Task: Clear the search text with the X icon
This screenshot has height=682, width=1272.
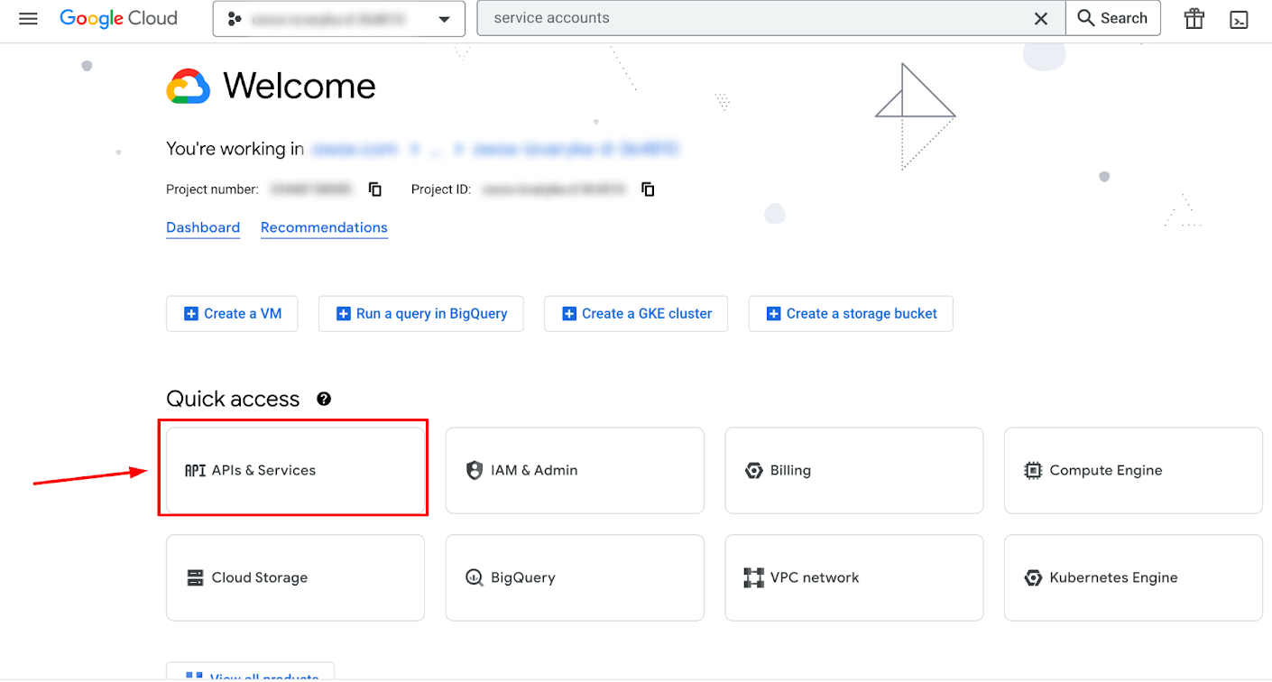Action: pos(1041,18)
